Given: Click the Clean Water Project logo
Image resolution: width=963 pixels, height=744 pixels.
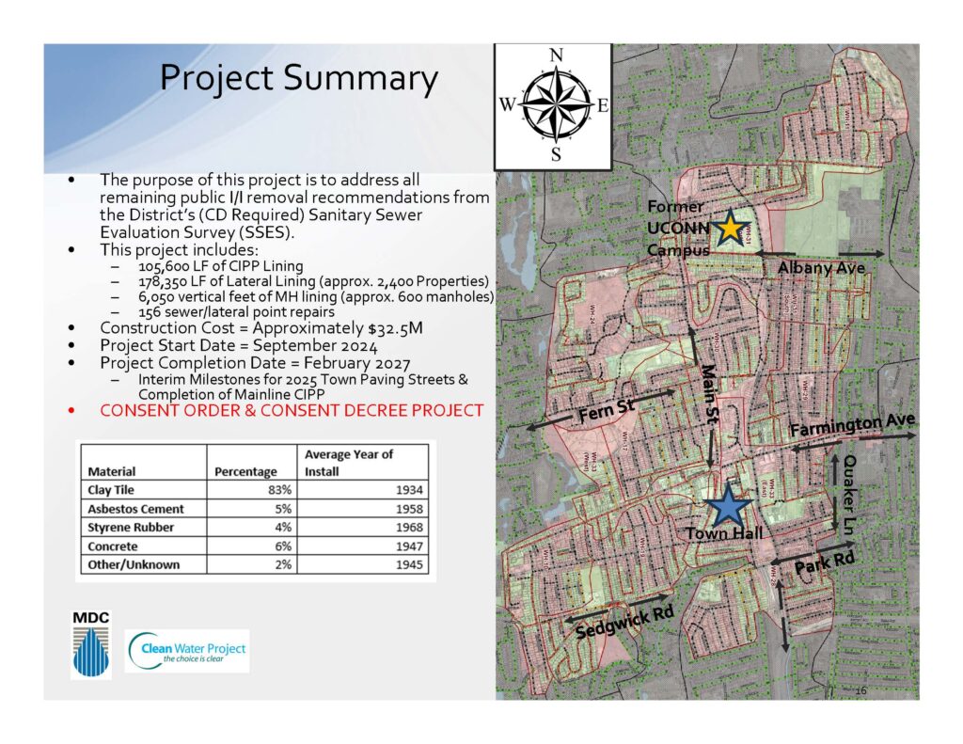Looking at the screenshot, I should (x=187, y=651).
